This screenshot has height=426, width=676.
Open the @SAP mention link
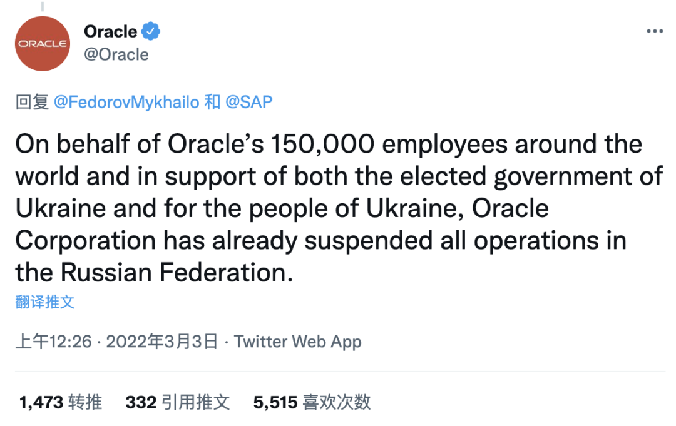pos(248,102)
